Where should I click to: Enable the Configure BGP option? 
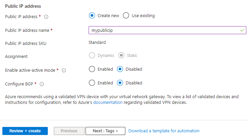[x=92, y=83]
